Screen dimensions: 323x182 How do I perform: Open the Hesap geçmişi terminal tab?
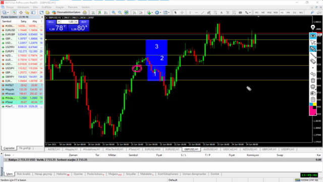point(43,174)
